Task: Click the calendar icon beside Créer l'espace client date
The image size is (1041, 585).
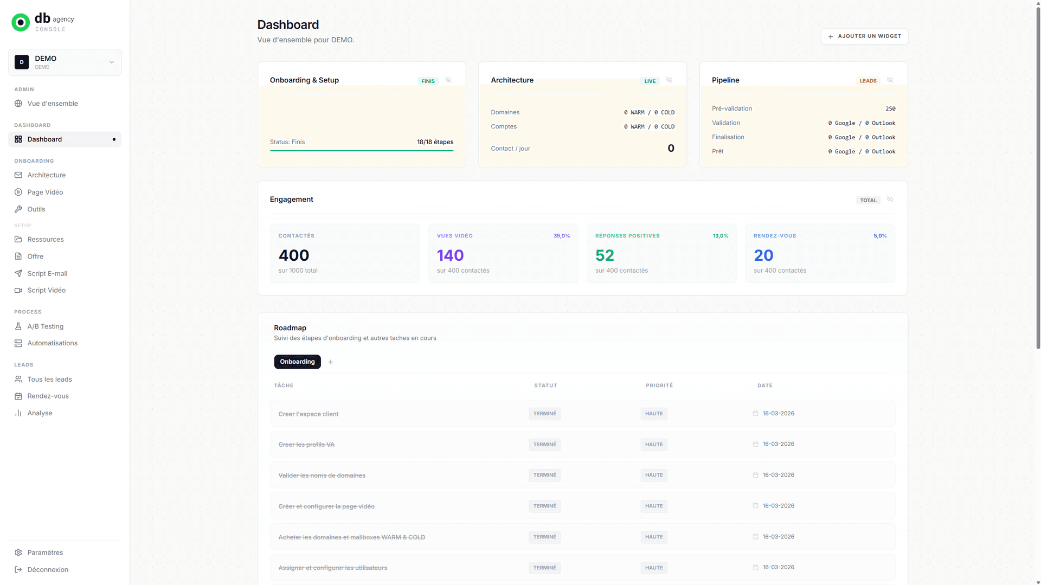Action: pyautogui.click(x=755, y=413)
